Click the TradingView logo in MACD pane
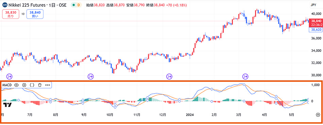The width and height of the screenshot is (323, 125). pos(7,105)
